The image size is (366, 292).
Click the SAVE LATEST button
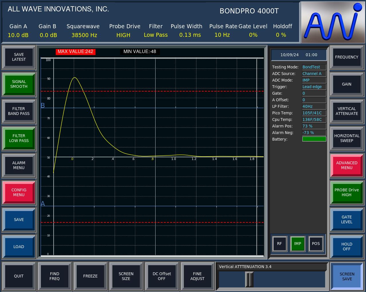tap(19, 57)
